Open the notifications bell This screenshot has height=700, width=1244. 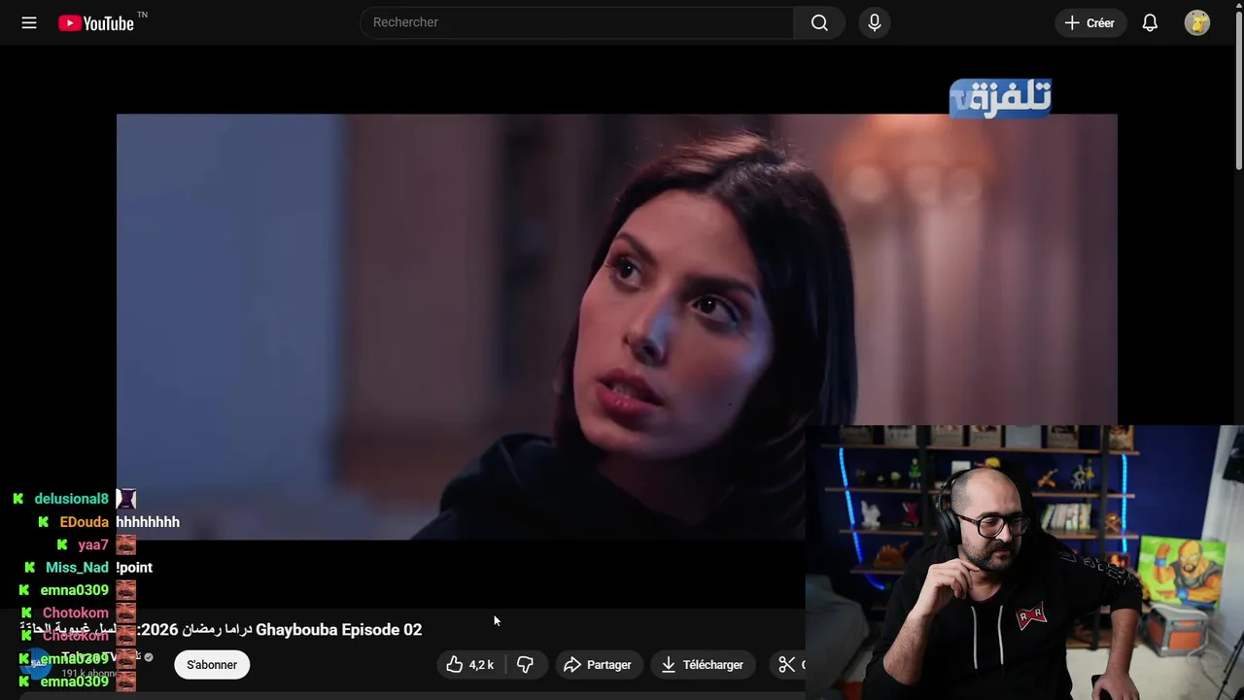point(1150,22)
